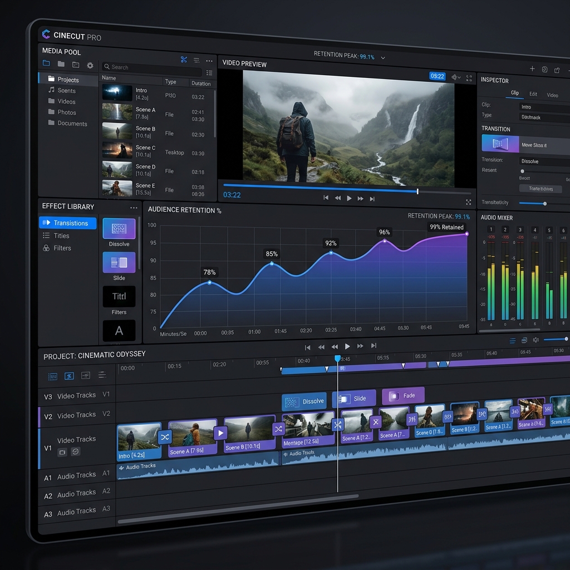The image size is (570, 570).
Task: Select the Fade transition clip on V2
Action: click(x=403, y=396)
